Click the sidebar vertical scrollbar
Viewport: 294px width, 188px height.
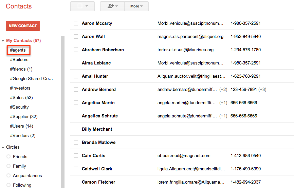pyautogui.click(x=63, y=112)
